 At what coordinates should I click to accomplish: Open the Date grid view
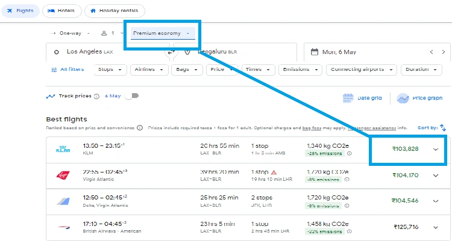[362, 98]
